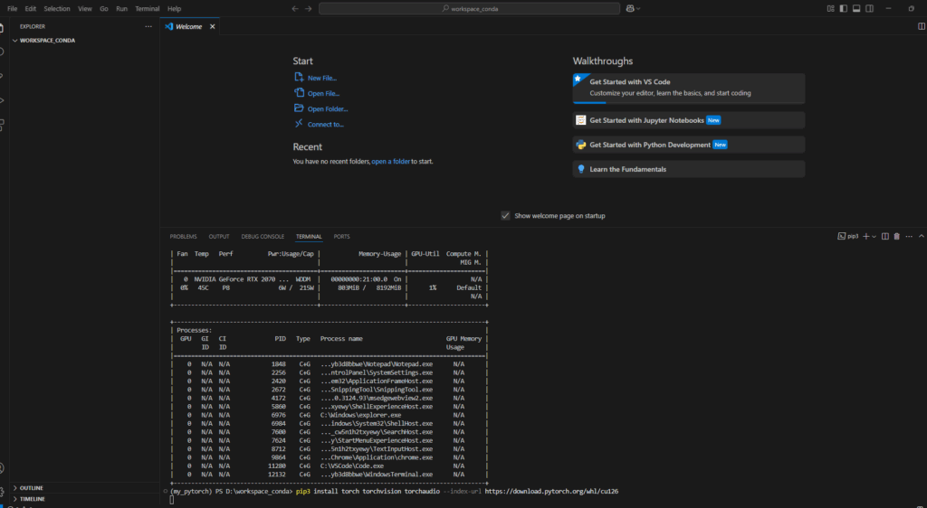Switch to the OUTPUT panel tab

click(219, 237)
